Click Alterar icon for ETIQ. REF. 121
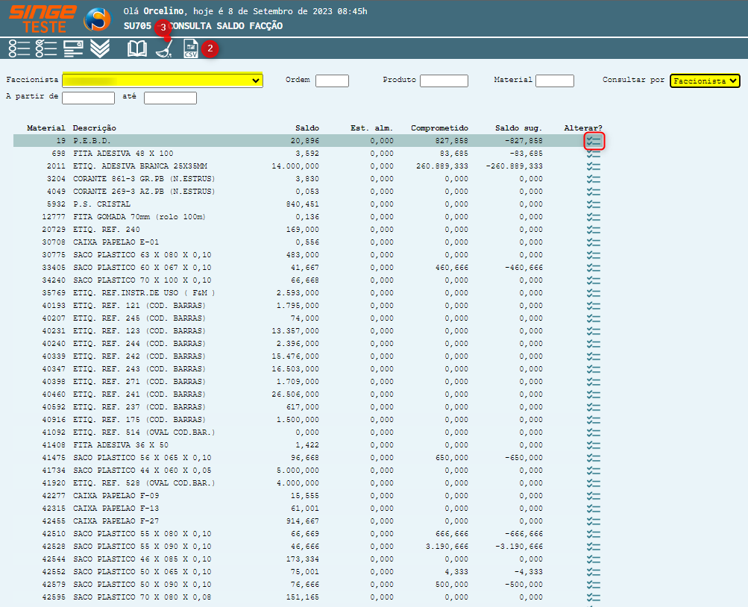The image size is (748, 607). coord(594,306)
